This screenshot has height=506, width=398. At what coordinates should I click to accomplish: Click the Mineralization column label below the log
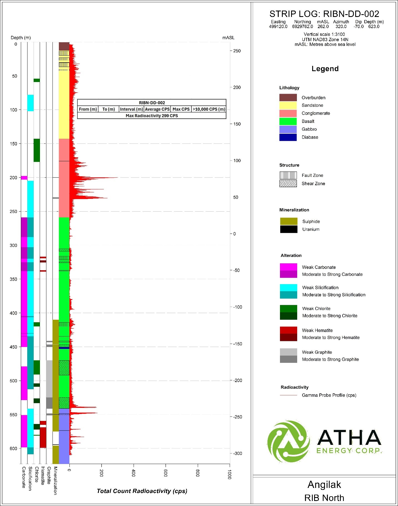(55, 481)
